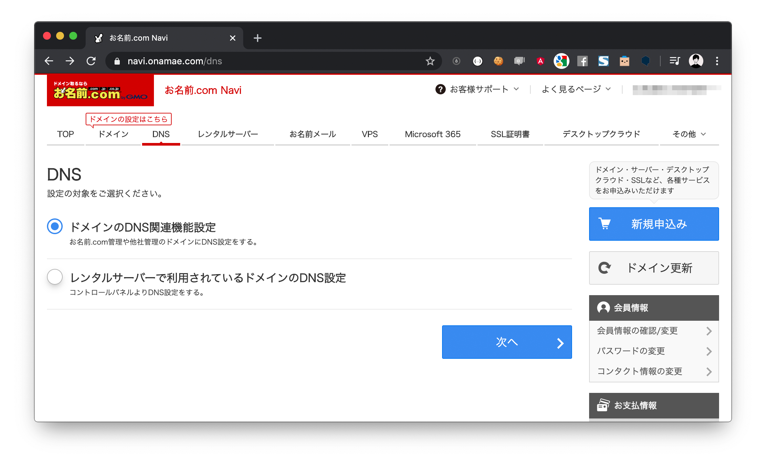Click the 次へ button
Screen dimensions: 766x467
point(507,342)
